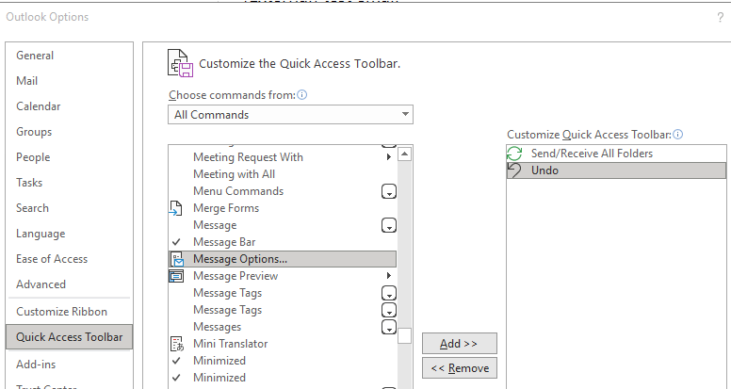
Task: Choose the Mini Translator icon
Action: (176, 344)
